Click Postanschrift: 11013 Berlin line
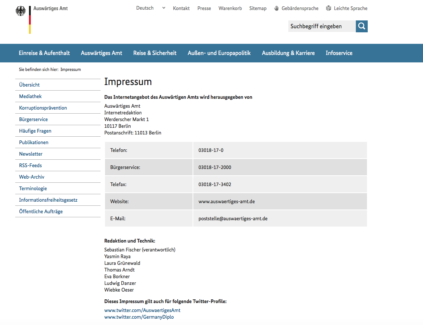 pyautogui.click(x=133, y=133)
